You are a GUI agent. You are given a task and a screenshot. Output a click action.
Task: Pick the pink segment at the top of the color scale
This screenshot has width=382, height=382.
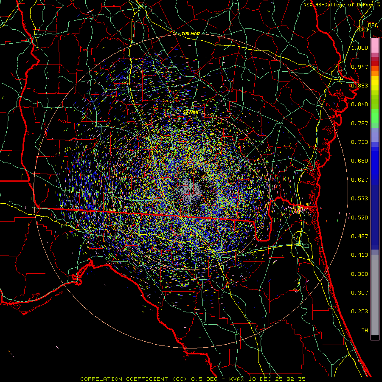pyautogui.click(x=375, y=45)
